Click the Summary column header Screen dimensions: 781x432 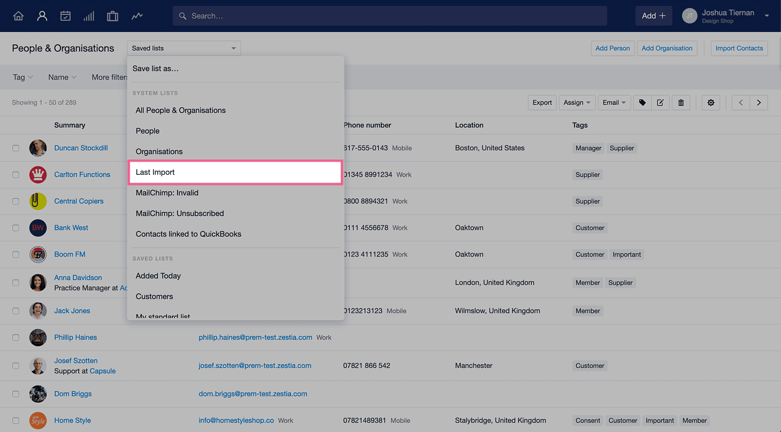[70, 125]
